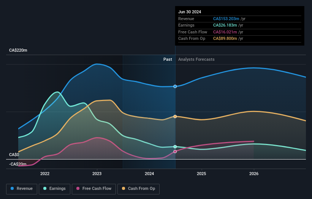Click the 2023 x-axis label
The image size is (312, 199).
pyautogui.click(x=97, y=174)
